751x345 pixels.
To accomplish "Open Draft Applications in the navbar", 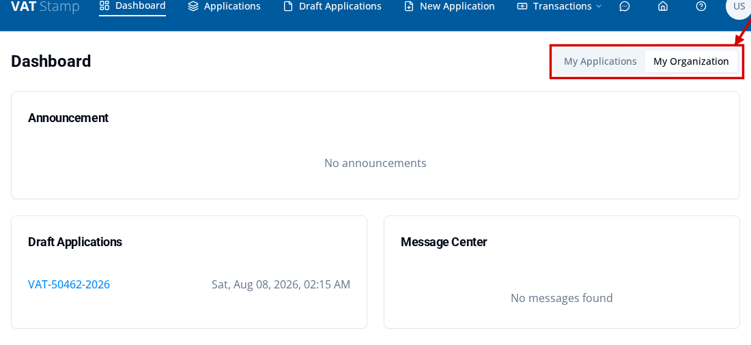I will tap(332, 6).
